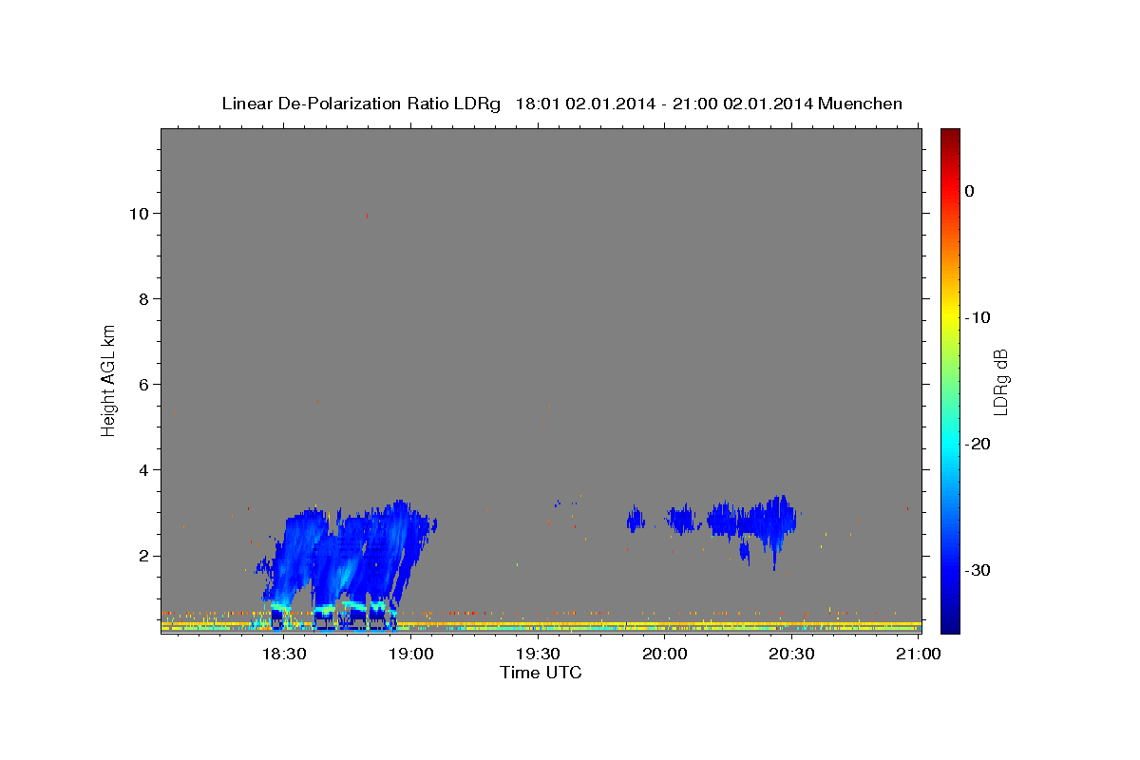Click the 'LDRg dB' colorbar label
The image size is (1140, 760).
coord(1000,381)
